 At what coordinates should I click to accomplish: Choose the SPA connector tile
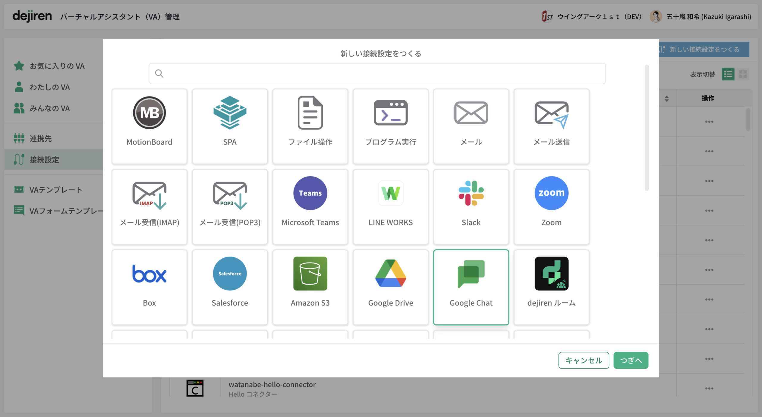230,126
